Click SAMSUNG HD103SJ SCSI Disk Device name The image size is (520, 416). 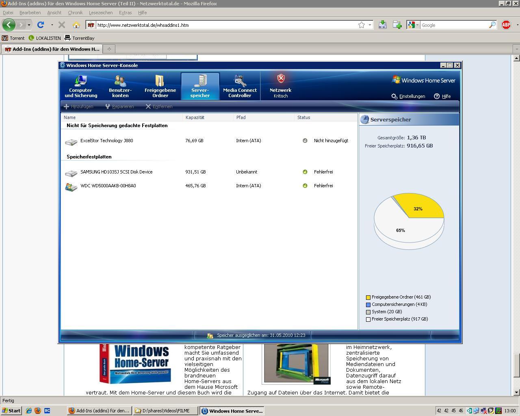pyautogui.click(x=117, y=172)
